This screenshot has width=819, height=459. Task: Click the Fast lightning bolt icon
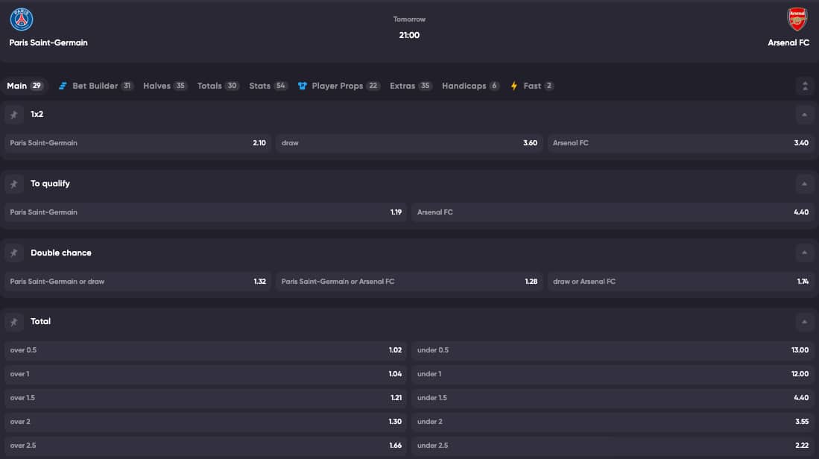[514, 86]
